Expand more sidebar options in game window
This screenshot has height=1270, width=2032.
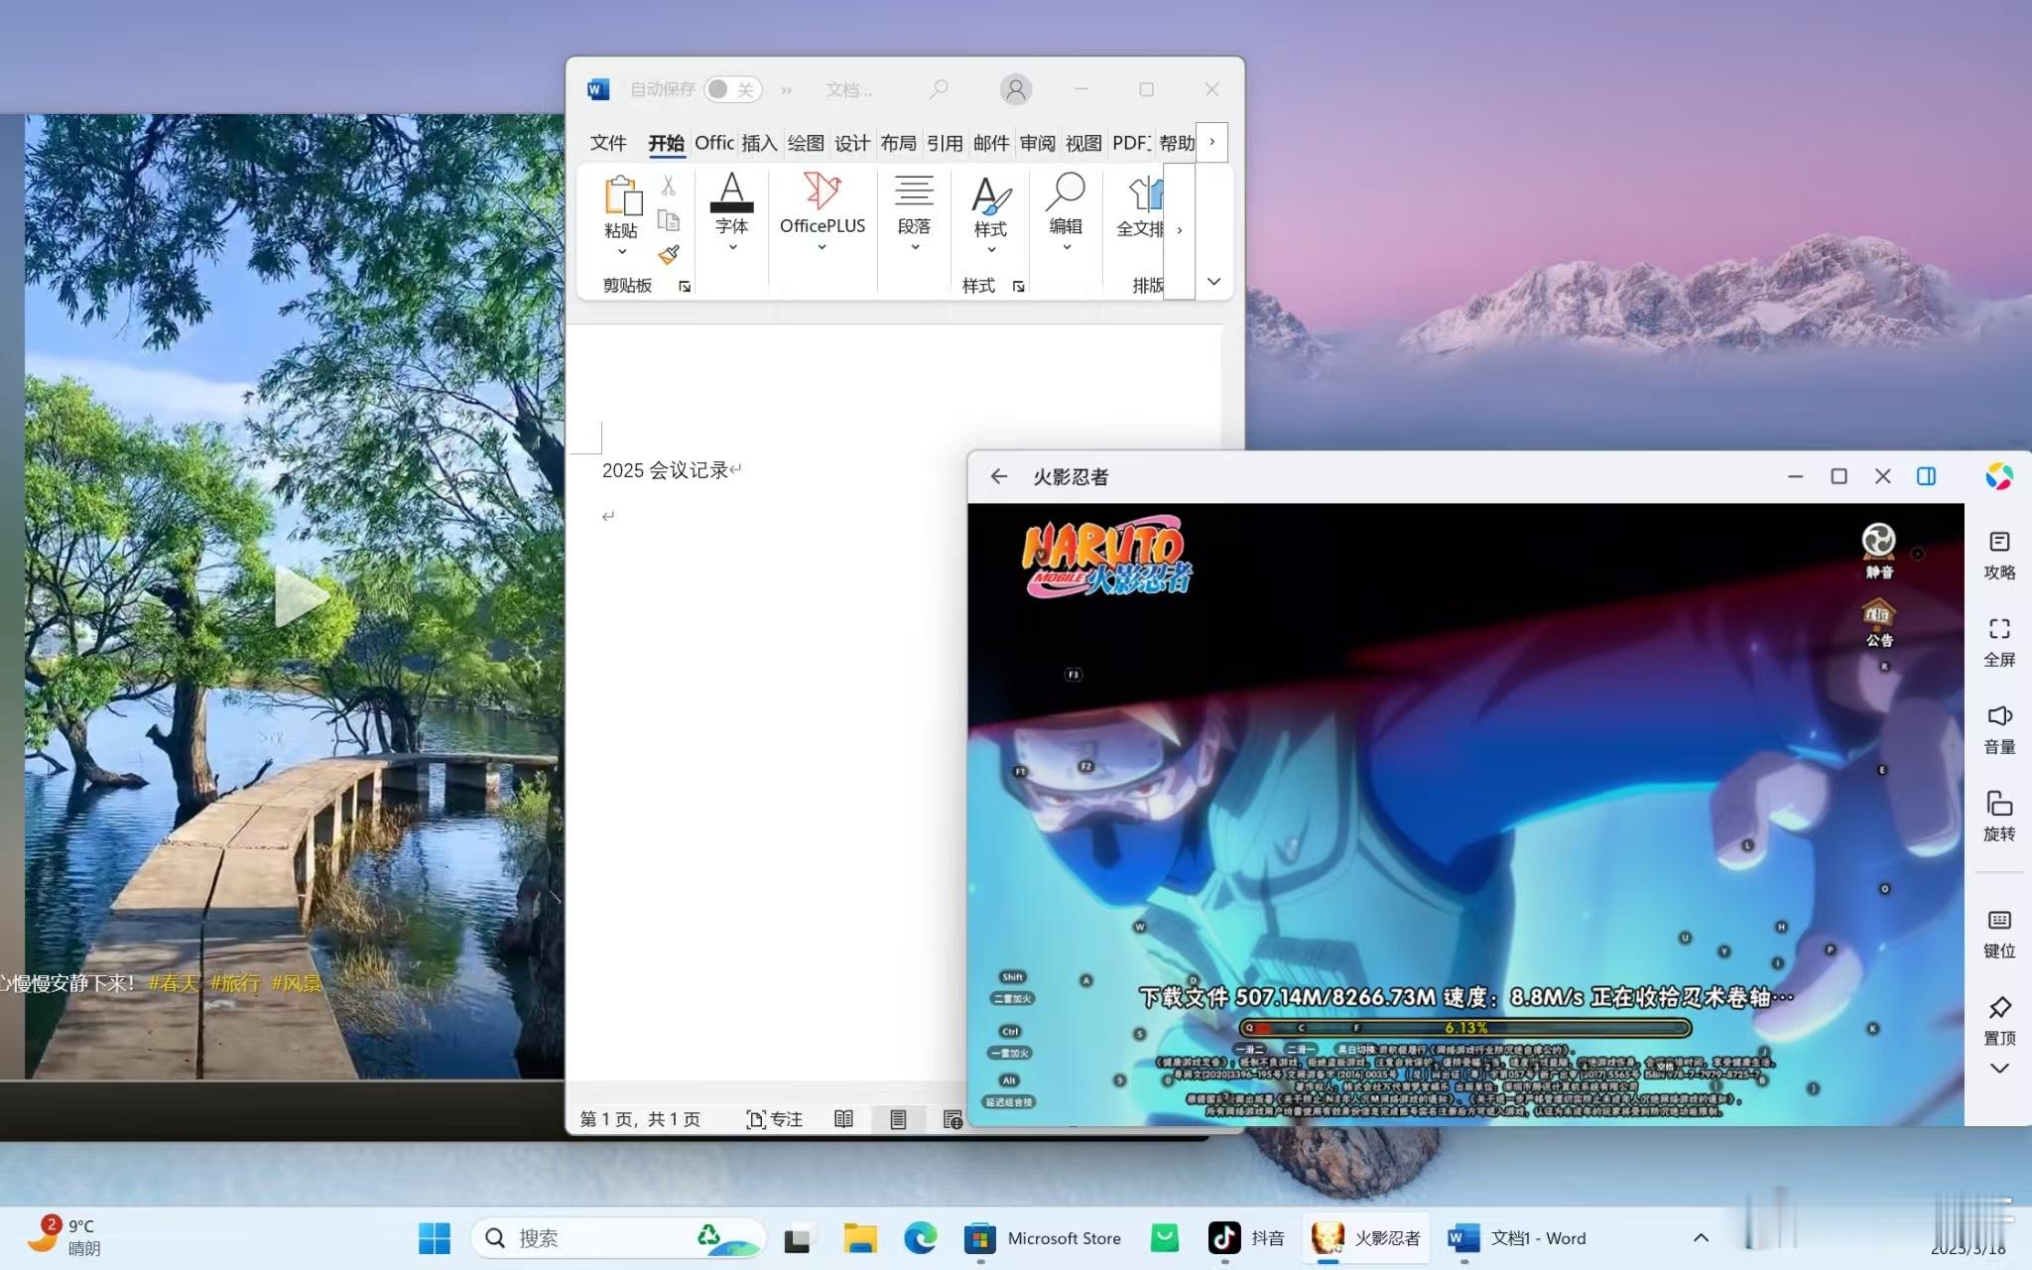[1999, 1069]
